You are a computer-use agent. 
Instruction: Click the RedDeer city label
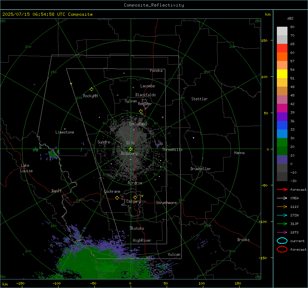pyautogui.click(x=145, y=104)
